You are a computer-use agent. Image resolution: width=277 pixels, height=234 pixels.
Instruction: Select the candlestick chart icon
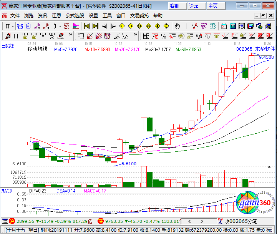coord(55,27)
